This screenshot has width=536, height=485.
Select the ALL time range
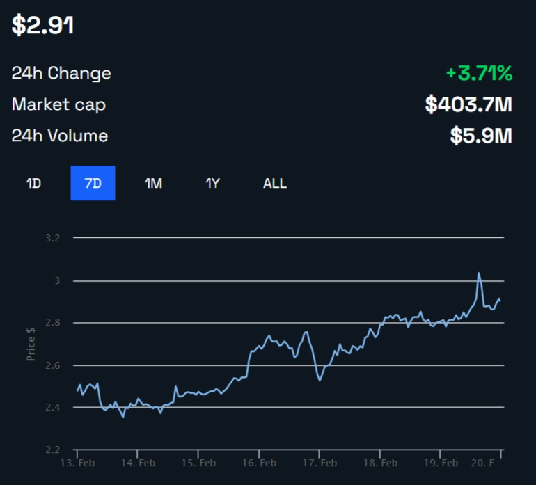coord(275,184)
